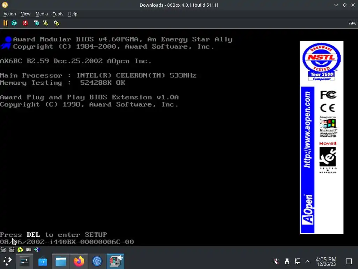Open the Action menu

pyautogui.click(x=9, y=14)
